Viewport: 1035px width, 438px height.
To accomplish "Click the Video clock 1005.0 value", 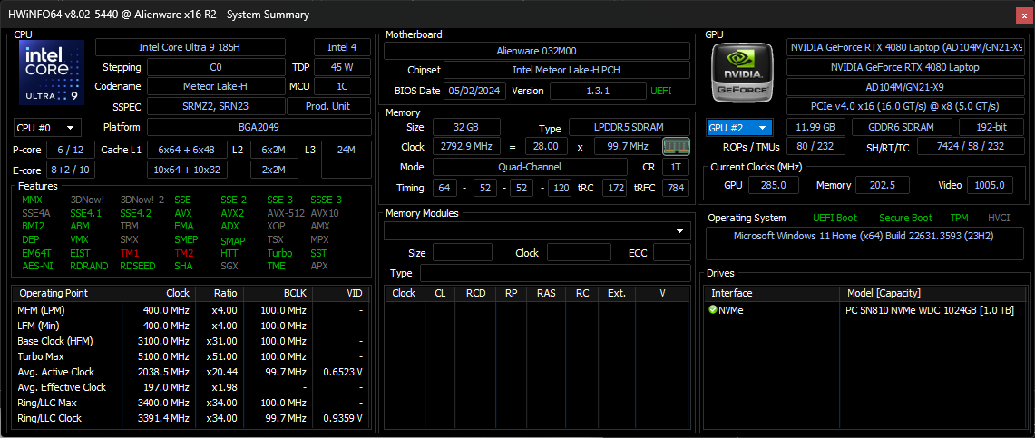I will pos(991,185).
